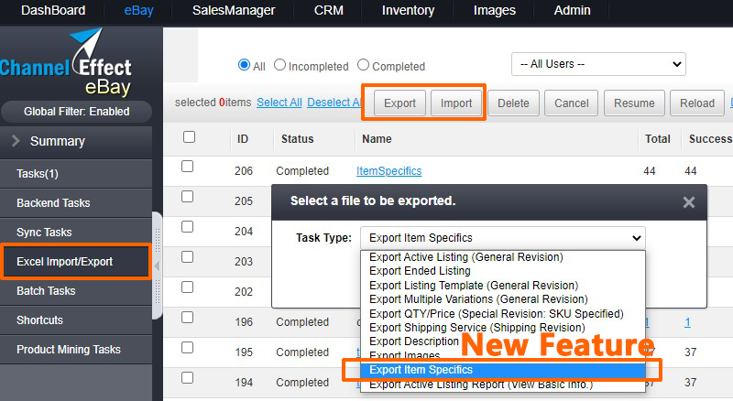
Task: Choose Export Multiple Variations option
Action: pos(503,299)
